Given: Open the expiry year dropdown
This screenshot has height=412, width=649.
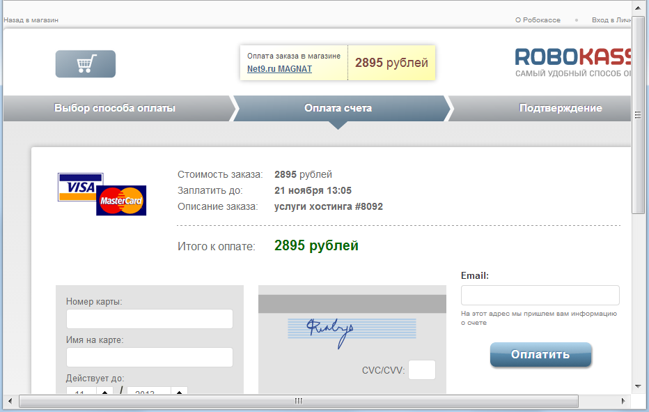Looking at the screenshot, I should pos(179,392).
